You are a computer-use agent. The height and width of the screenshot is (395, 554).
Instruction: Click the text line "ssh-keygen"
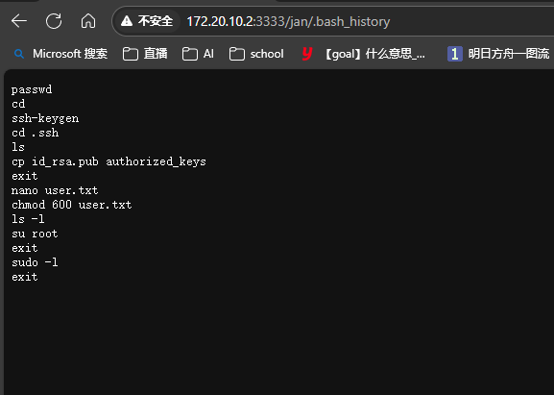pos(45,118)
